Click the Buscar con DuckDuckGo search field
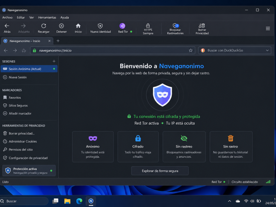Image resolution: width=276 pixels, height=207 pixels. (x=235, y=50)
